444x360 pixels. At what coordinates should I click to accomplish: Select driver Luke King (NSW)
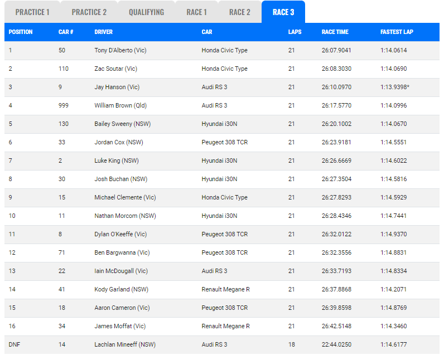click(117, 160)
